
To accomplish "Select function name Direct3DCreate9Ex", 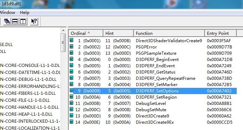I will point(155,122).
